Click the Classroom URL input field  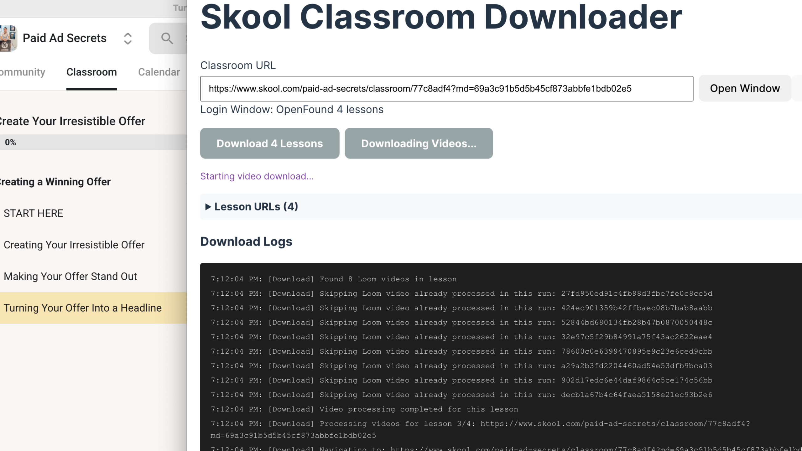click(446, 89)
